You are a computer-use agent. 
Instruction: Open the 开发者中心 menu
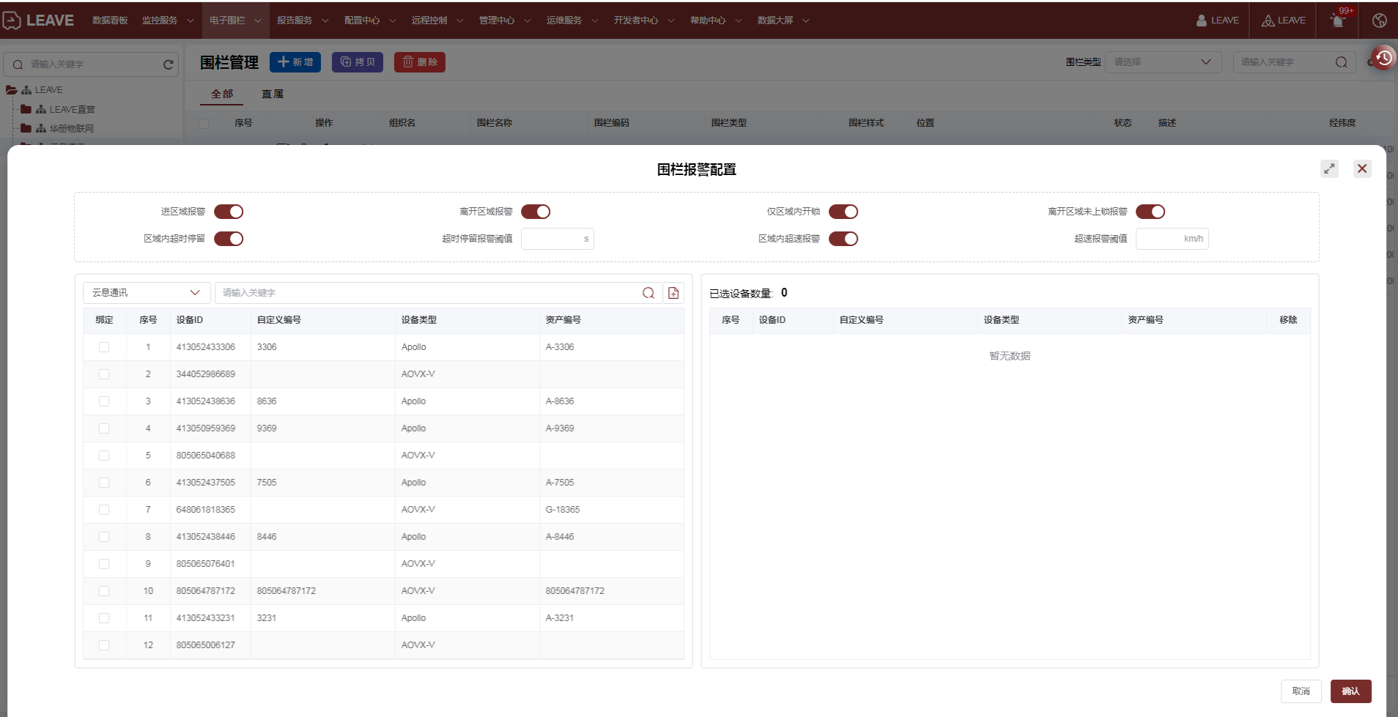point(643,21)
